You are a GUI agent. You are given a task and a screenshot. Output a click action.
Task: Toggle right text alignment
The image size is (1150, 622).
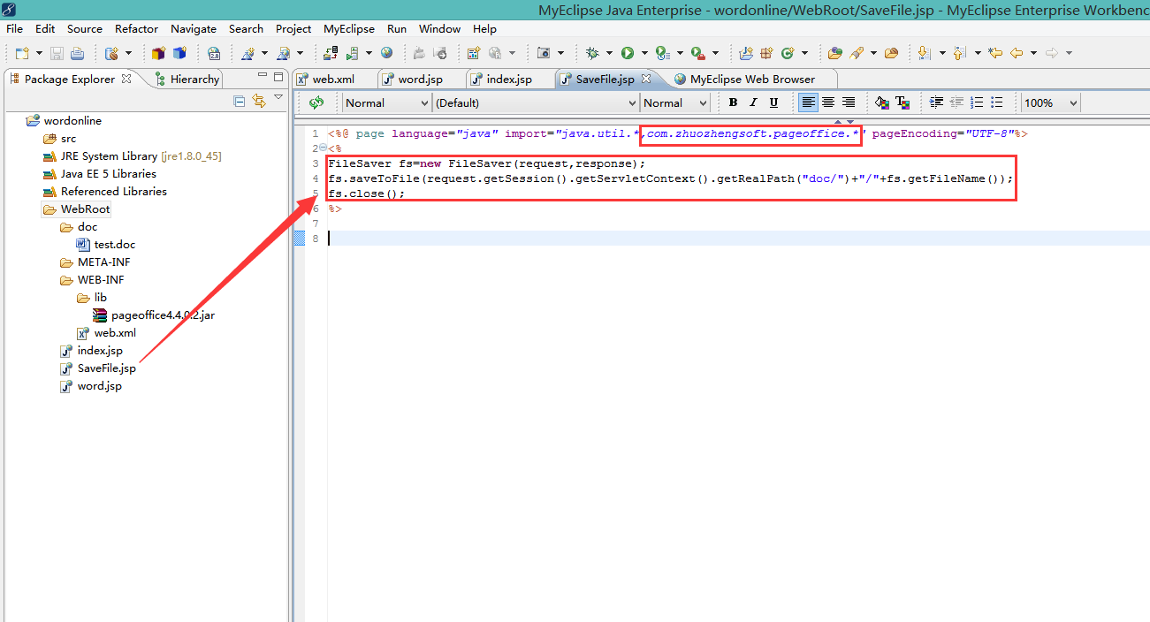[849, 102]
